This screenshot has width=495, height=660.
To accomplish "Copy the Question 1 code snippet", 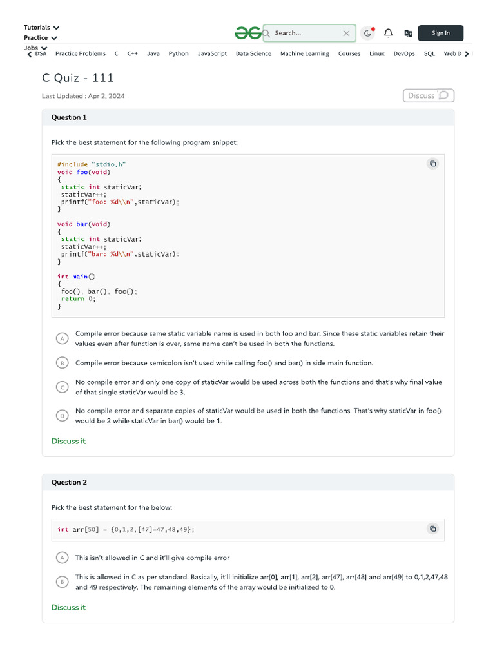I will pos(433,164).
